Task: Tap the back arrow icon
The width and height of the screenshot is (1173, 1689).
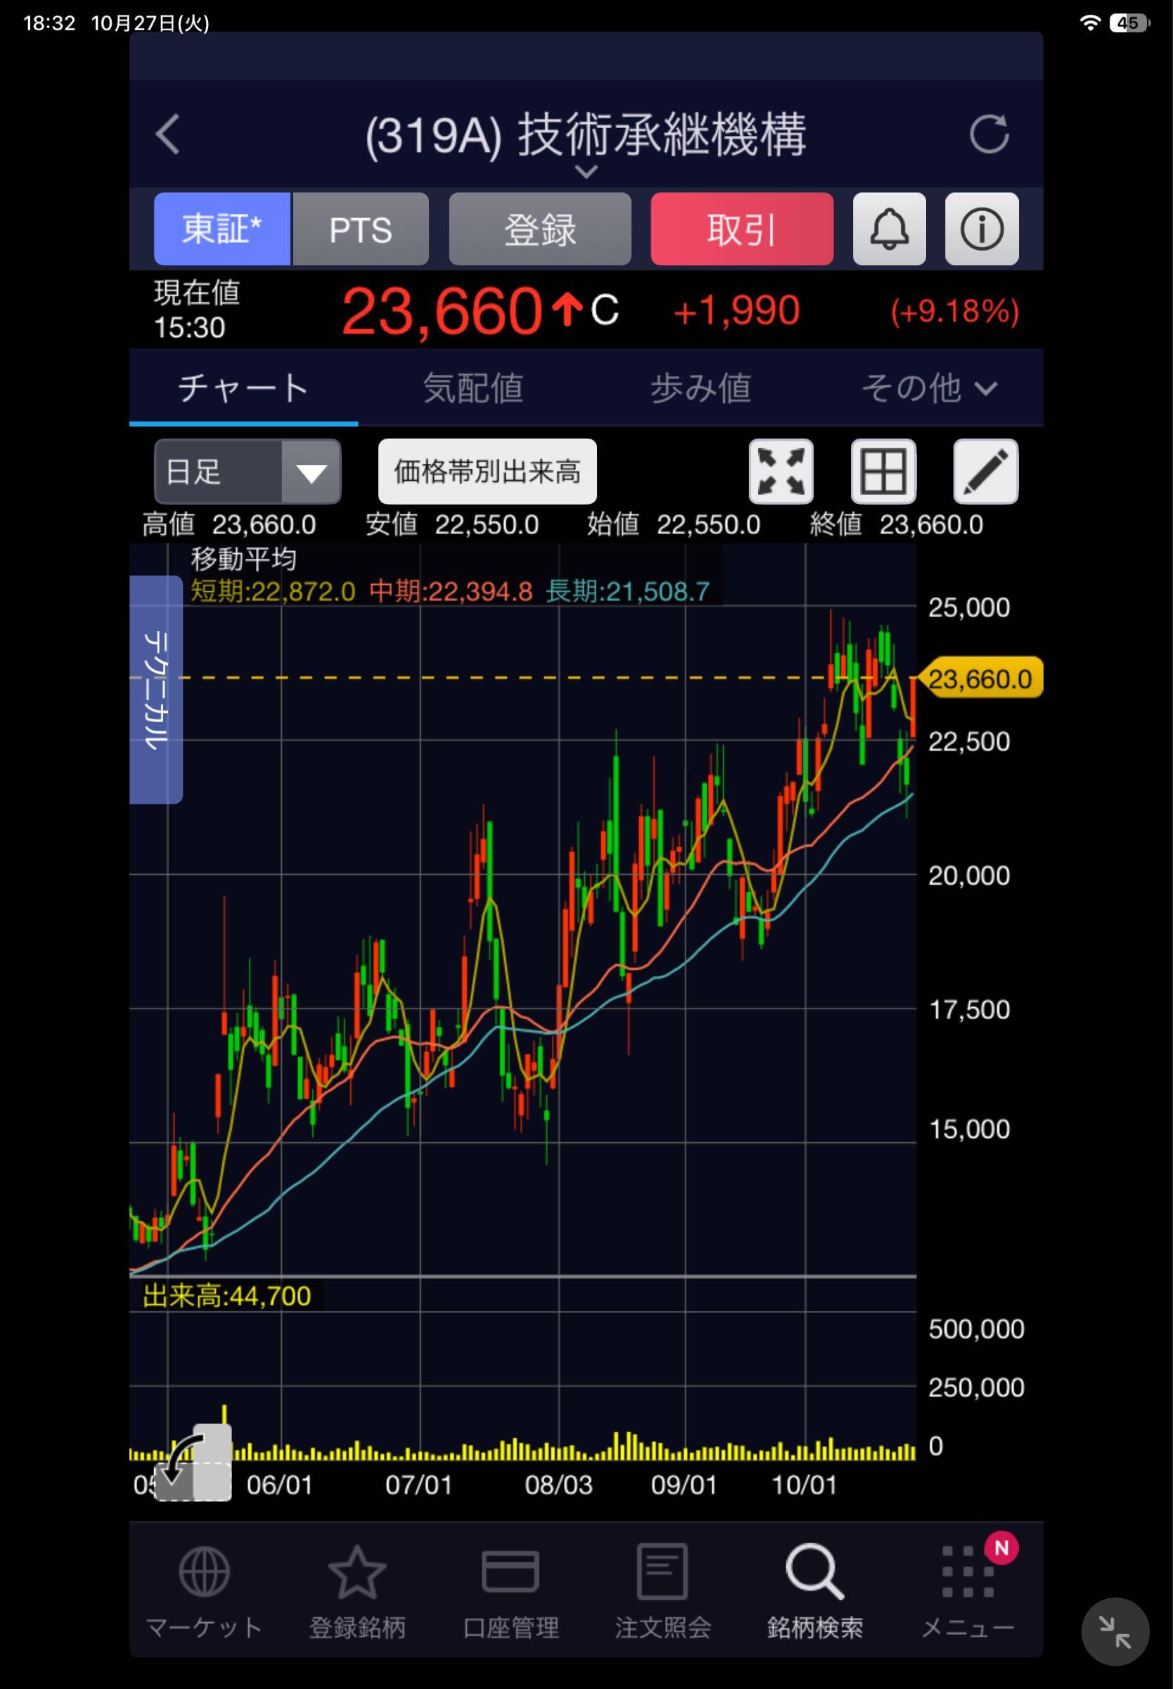Action: click(x=167, y=134)
